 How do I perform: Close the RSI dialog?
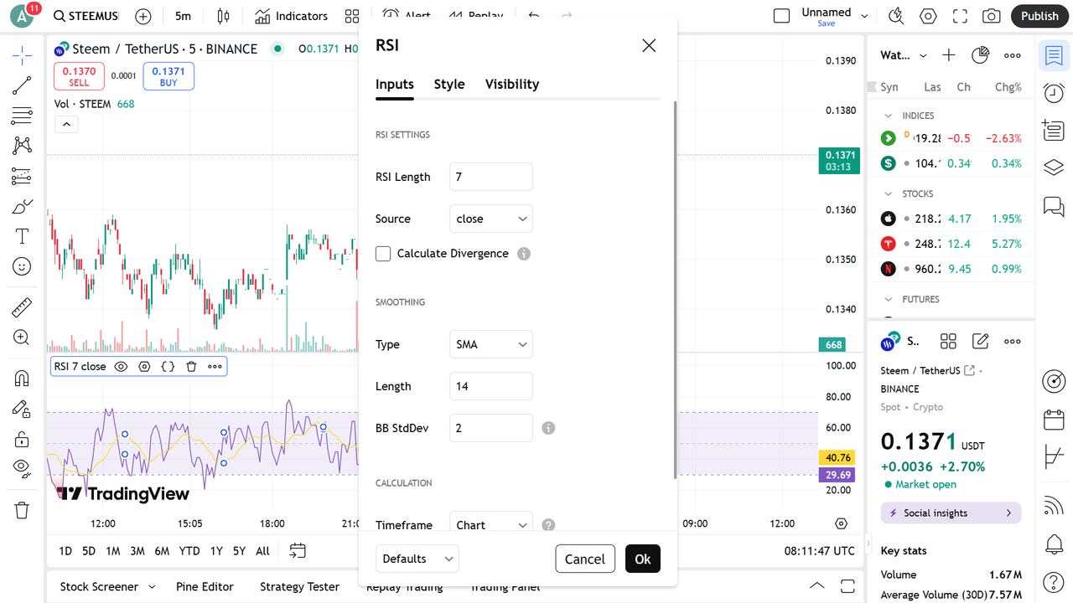[x=649, y=45]
